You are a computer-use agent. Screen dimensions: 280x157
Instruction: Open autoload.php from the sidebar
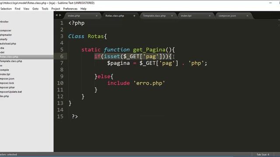click(8, 44)
